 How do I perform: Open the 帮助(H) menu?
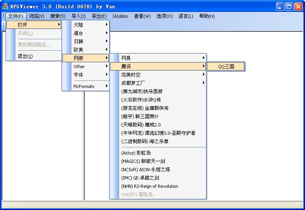pos(207,16)
